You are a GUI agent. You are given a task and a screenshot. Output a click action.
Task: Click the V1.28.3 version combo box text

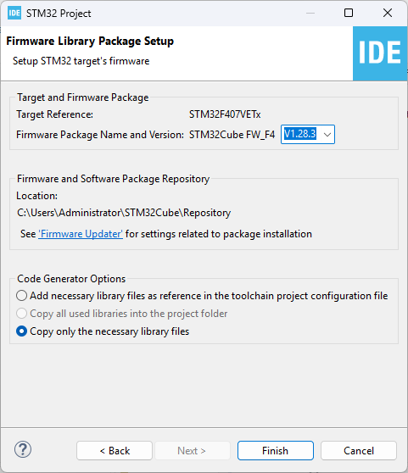click(x=300, y=134)
